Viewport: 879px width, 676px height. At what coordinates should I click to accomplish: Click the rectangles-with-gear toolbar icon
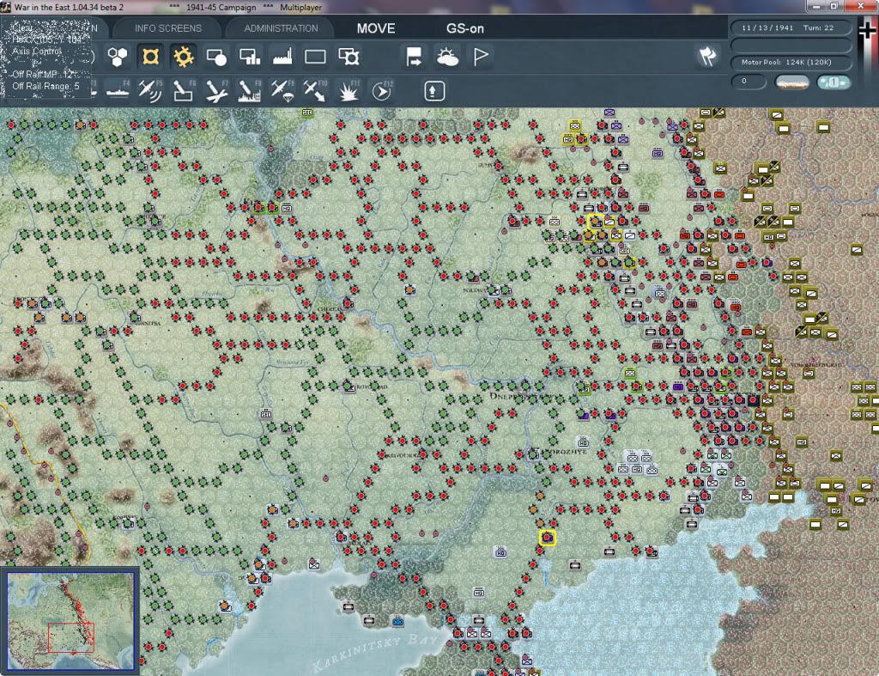coord(349,57)
